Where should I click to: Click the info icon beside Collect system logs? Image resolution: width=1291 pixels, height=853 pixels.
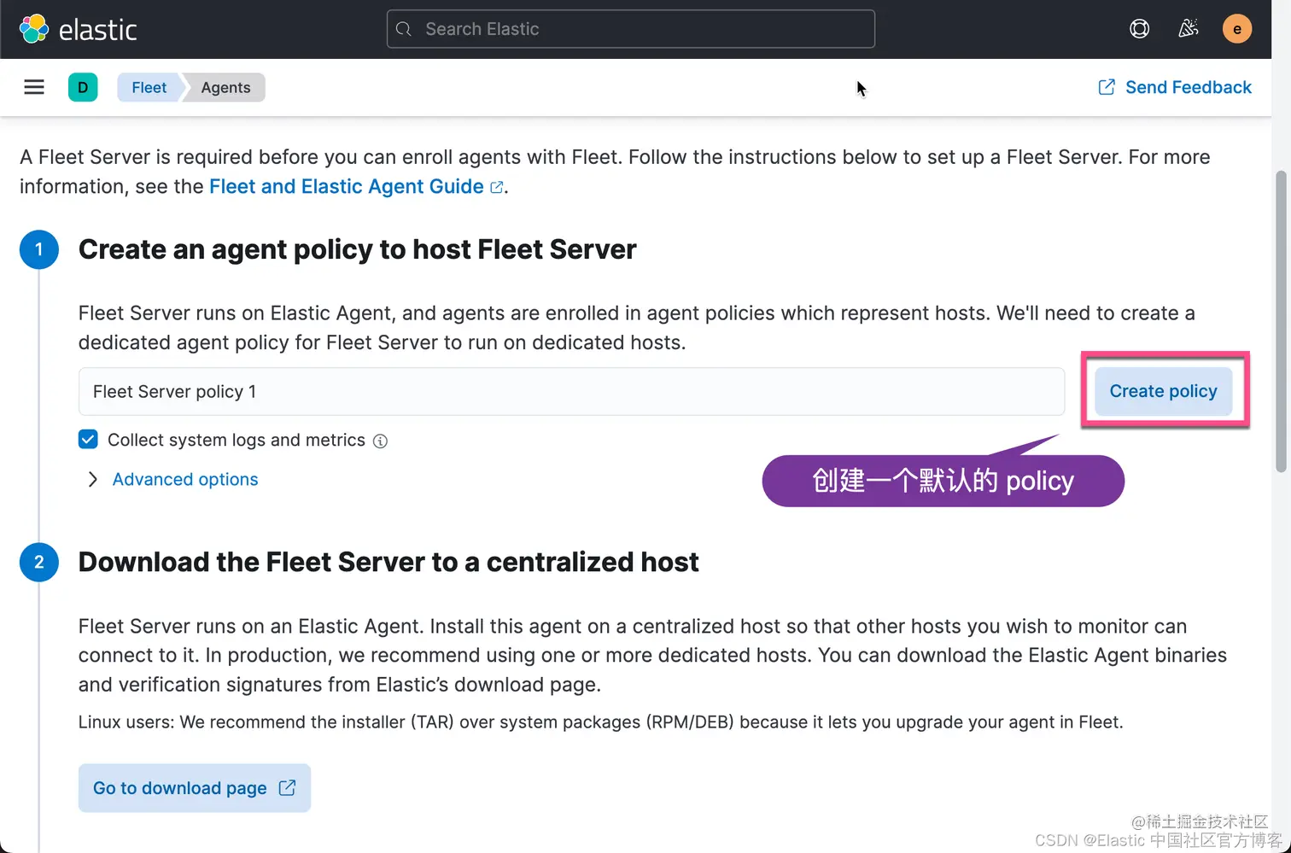pos(381,441)
